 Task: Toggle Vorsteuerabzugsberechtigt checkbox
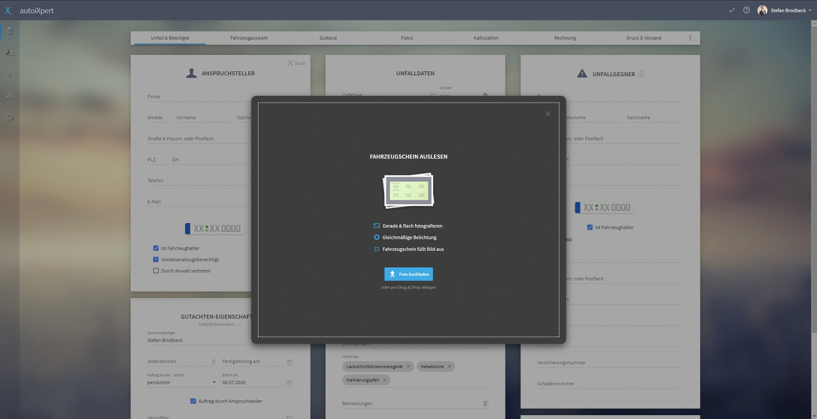pos(156,259)
